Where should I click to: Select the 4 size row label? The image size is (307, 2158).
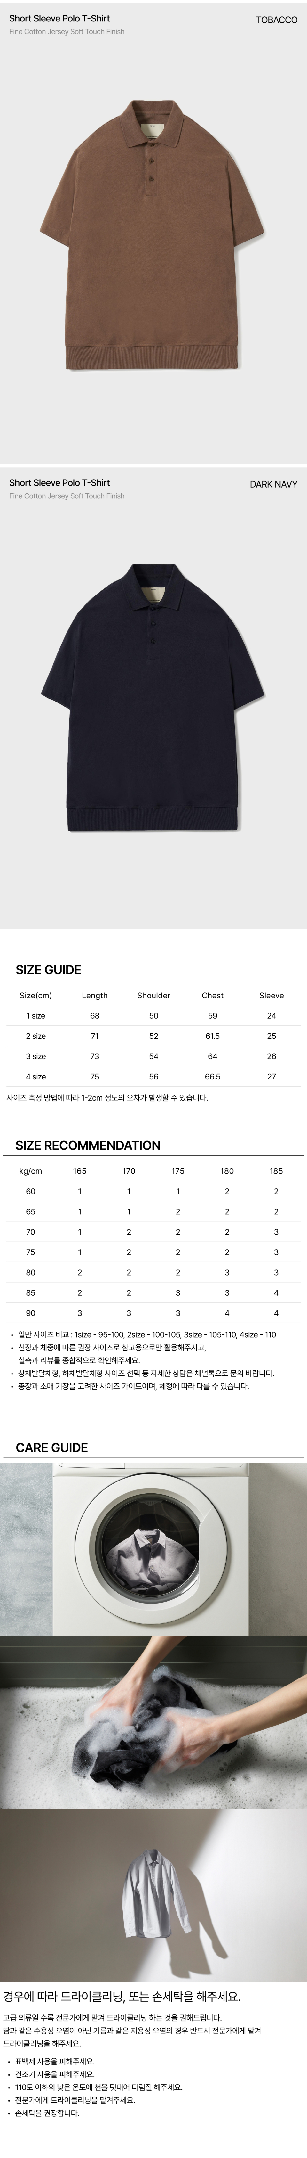[36, 1077]
